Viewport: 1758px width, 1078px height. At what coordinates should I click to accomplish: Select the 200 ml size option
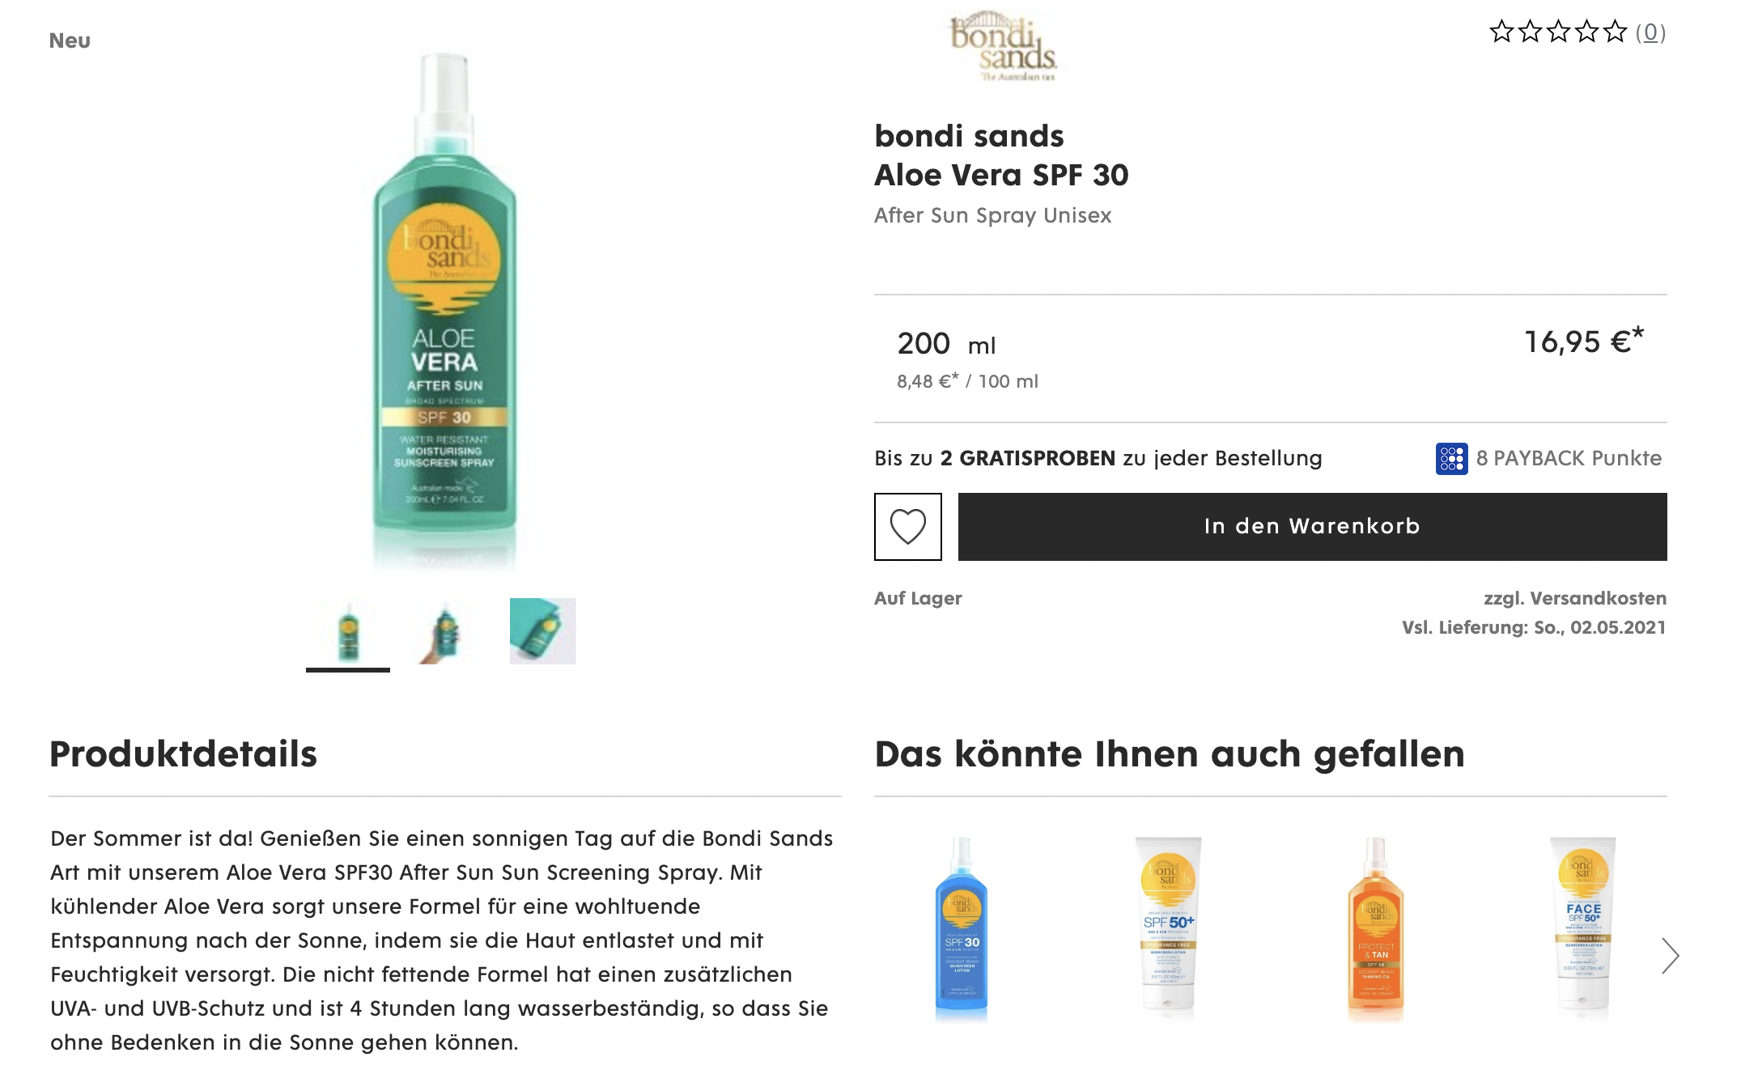(x=946, y=345)
